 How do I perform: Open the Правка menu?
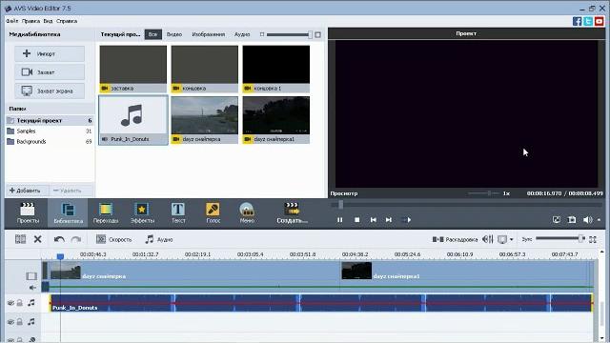30,21
